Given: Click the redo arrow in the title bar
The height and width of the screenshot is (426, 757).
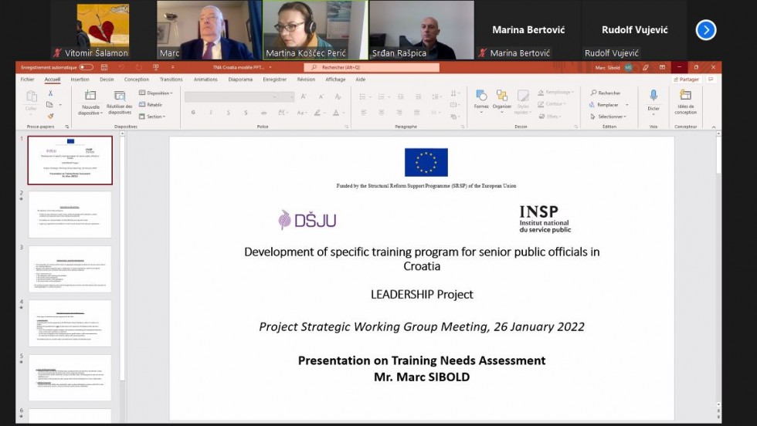Looking at the screenshot, I should pos(138,68).
